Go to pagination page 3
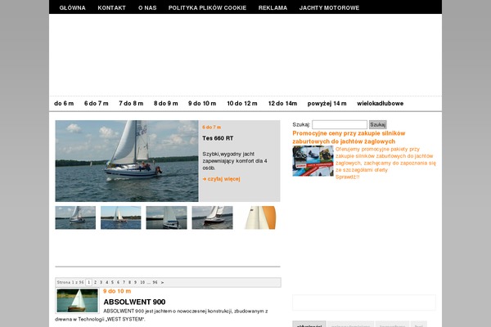491x327 pixels. tap(101, 282)
